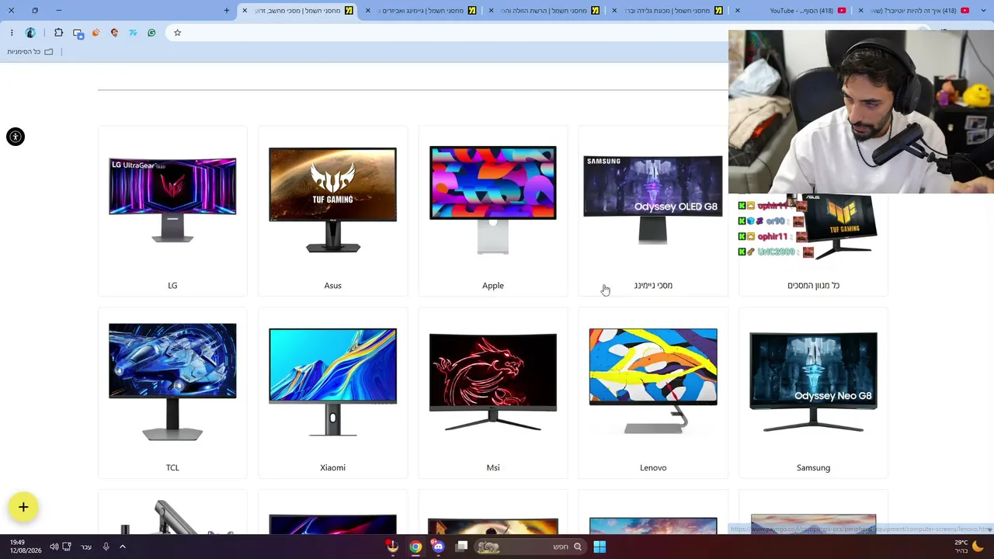Click the microphone tray icon
Viewport: 994px width, 559px height.
[x=106, y=547]
